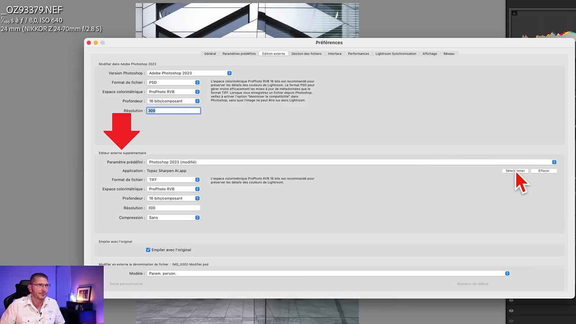Screen dimensions: 576x324
Task: Click the _OZ93379.NEF filename overlay
Action: (32, 10)
